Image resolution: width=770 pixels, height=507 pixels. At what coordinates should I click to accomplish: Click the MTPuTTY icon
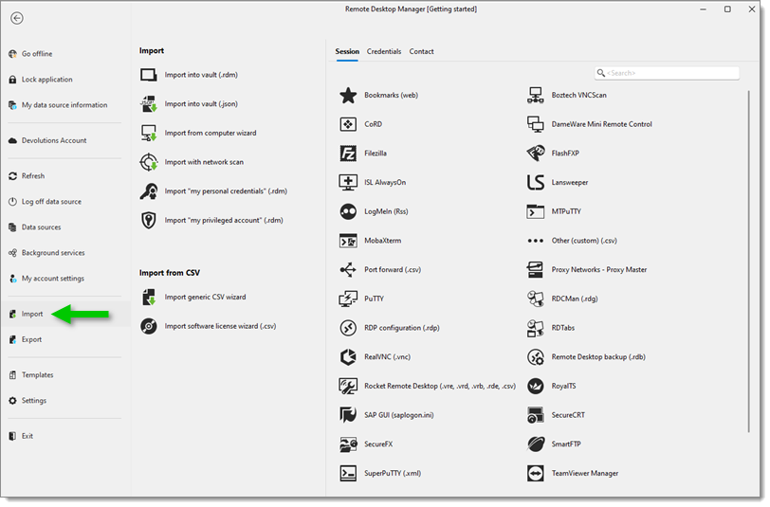pyautogui.click(x=535, y=211)
